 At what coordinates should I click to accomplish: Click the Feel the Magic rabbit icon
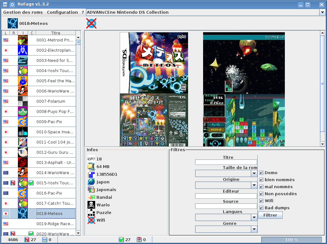[x=23, y=81]
